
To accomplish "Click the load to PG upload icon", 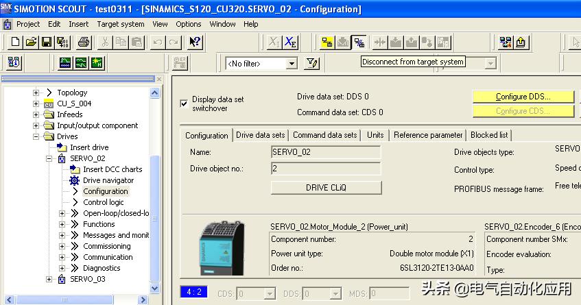I will 412,42.
